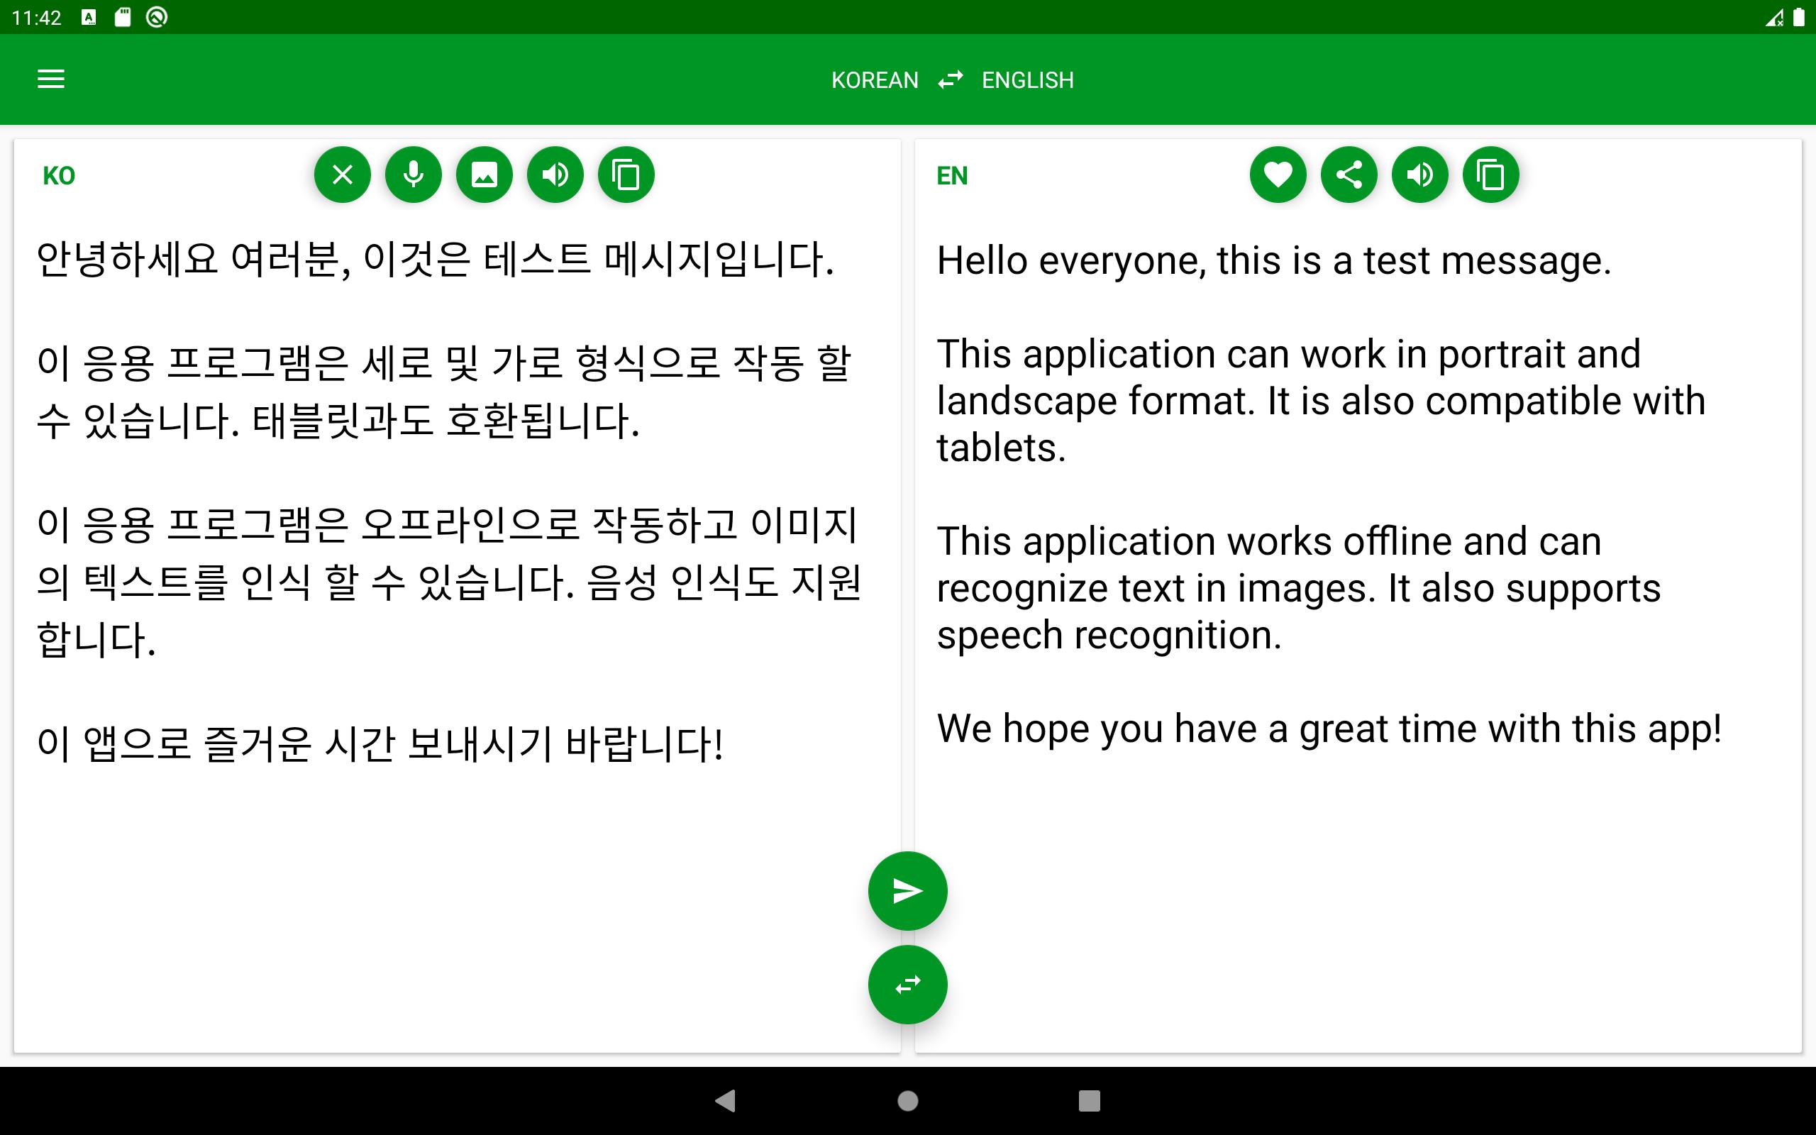
Task: Open image text recognition icon
Action: (484, 175)
